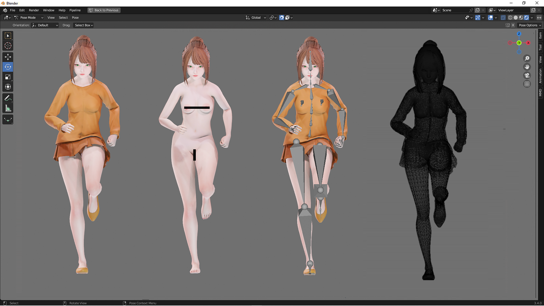Open the pivot point dropdown
This screenshot has width=544, height=306.
click(273, 17)
